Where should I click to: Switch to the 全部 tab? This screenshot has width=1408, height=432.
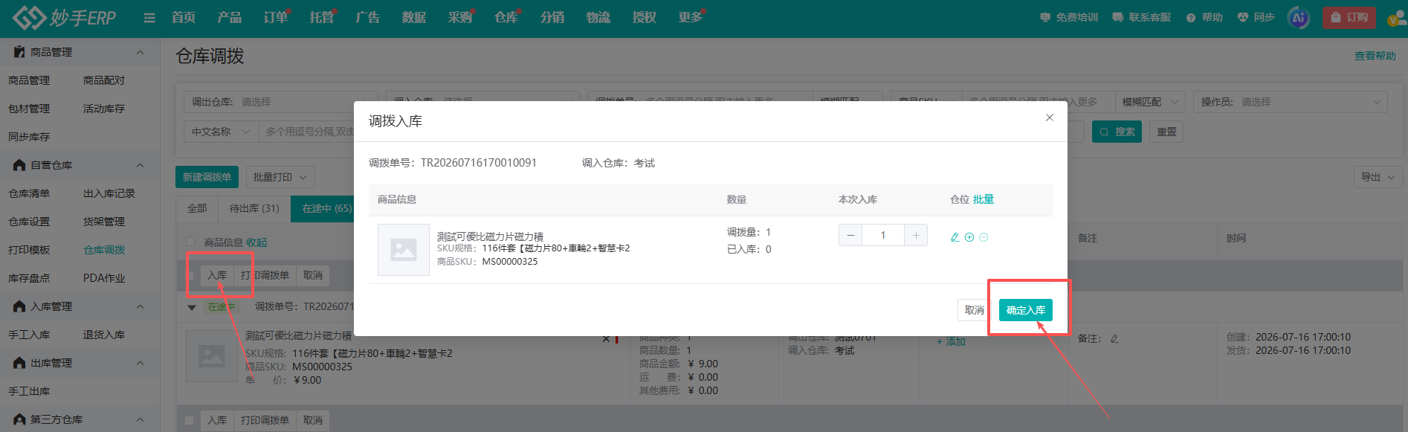197,208
